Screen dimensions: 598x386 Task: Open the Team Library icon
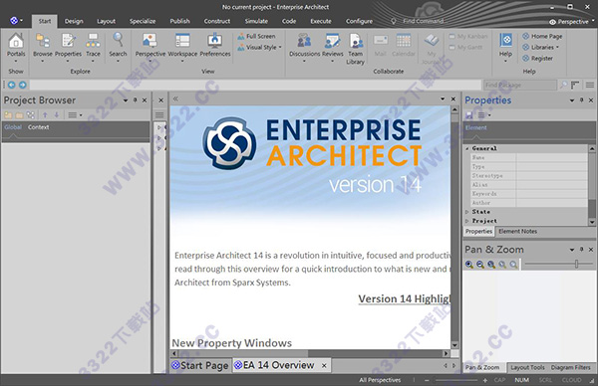pos(356,41)
